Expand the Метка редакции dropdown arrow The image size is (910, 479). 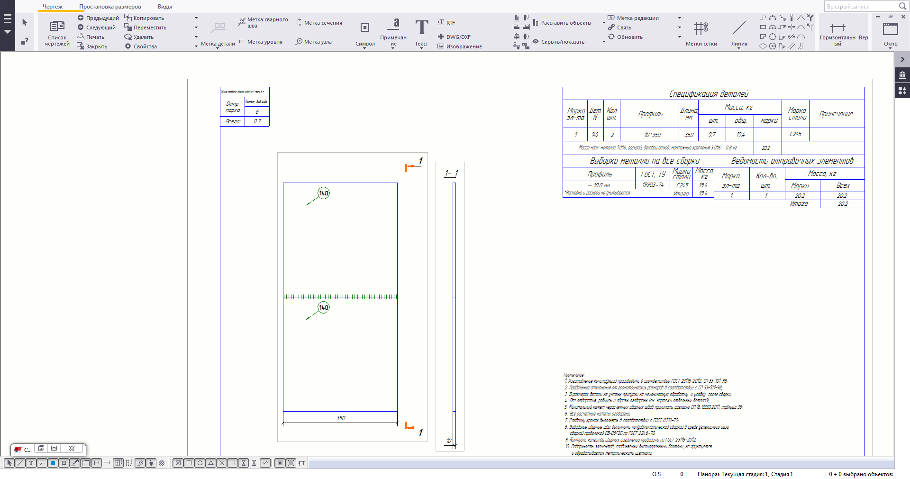coord(679,18)
